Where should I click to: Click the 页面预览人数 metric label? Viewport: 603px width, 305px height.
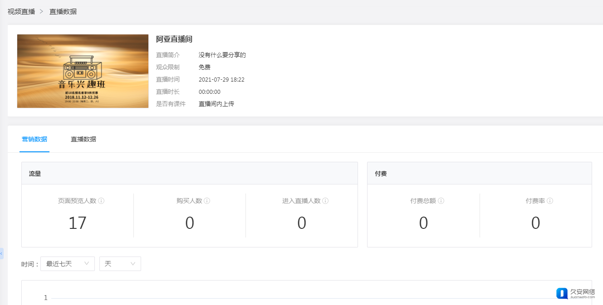[77, 201]
